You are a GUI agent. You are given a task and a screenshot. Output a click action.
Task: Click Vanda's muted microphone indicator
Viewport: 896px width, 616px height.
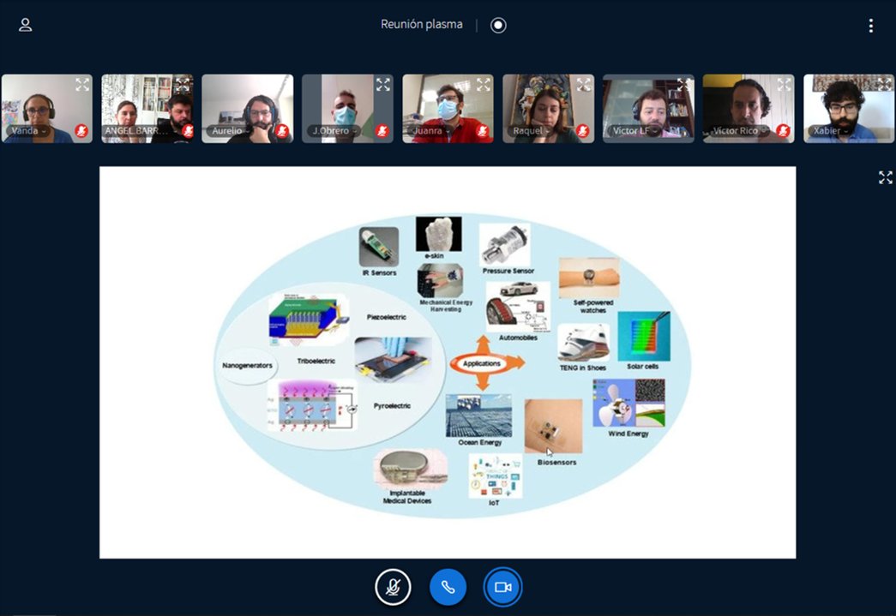click(x=81, y=131)
